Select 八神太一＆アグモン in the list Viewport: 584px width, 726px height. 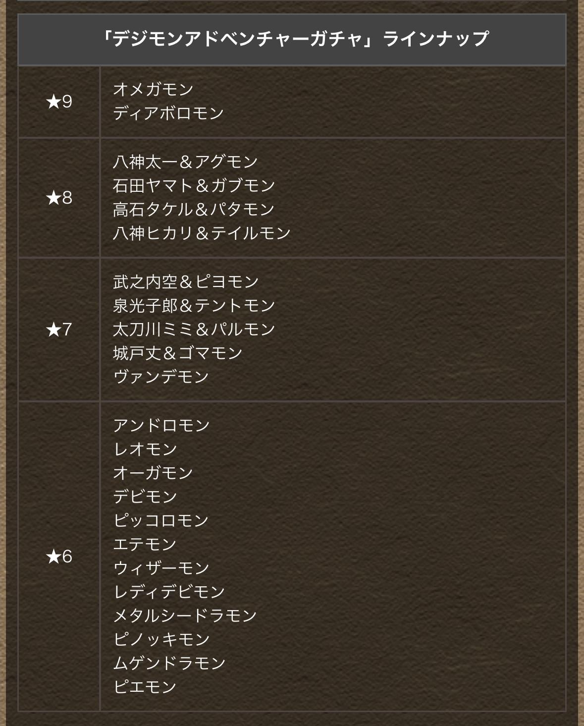pyautogui.click(x=185, y=162)
